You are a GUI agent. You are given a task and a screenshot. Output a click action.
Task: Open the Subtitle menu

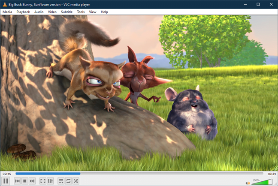tap(66, 12)
